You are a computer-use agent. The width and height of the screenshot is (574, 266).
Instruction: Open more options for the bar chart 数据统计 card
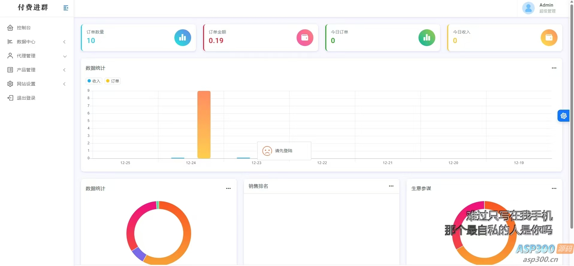[554, 68]
